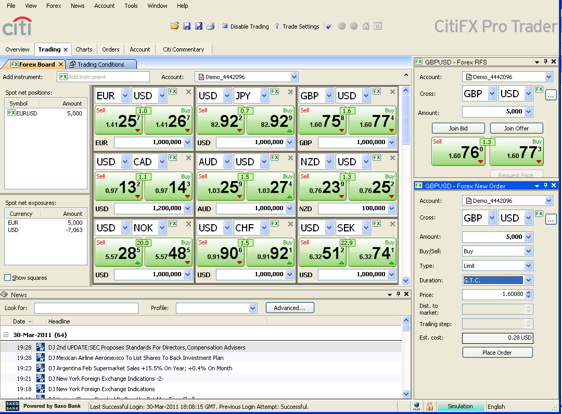
Task: Click Forex RFS Buy price 1.60773
Action: (517, 151)
